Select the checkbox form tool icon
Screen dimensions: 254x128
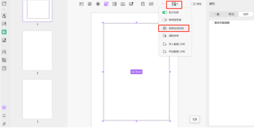(x=90, y=4)
